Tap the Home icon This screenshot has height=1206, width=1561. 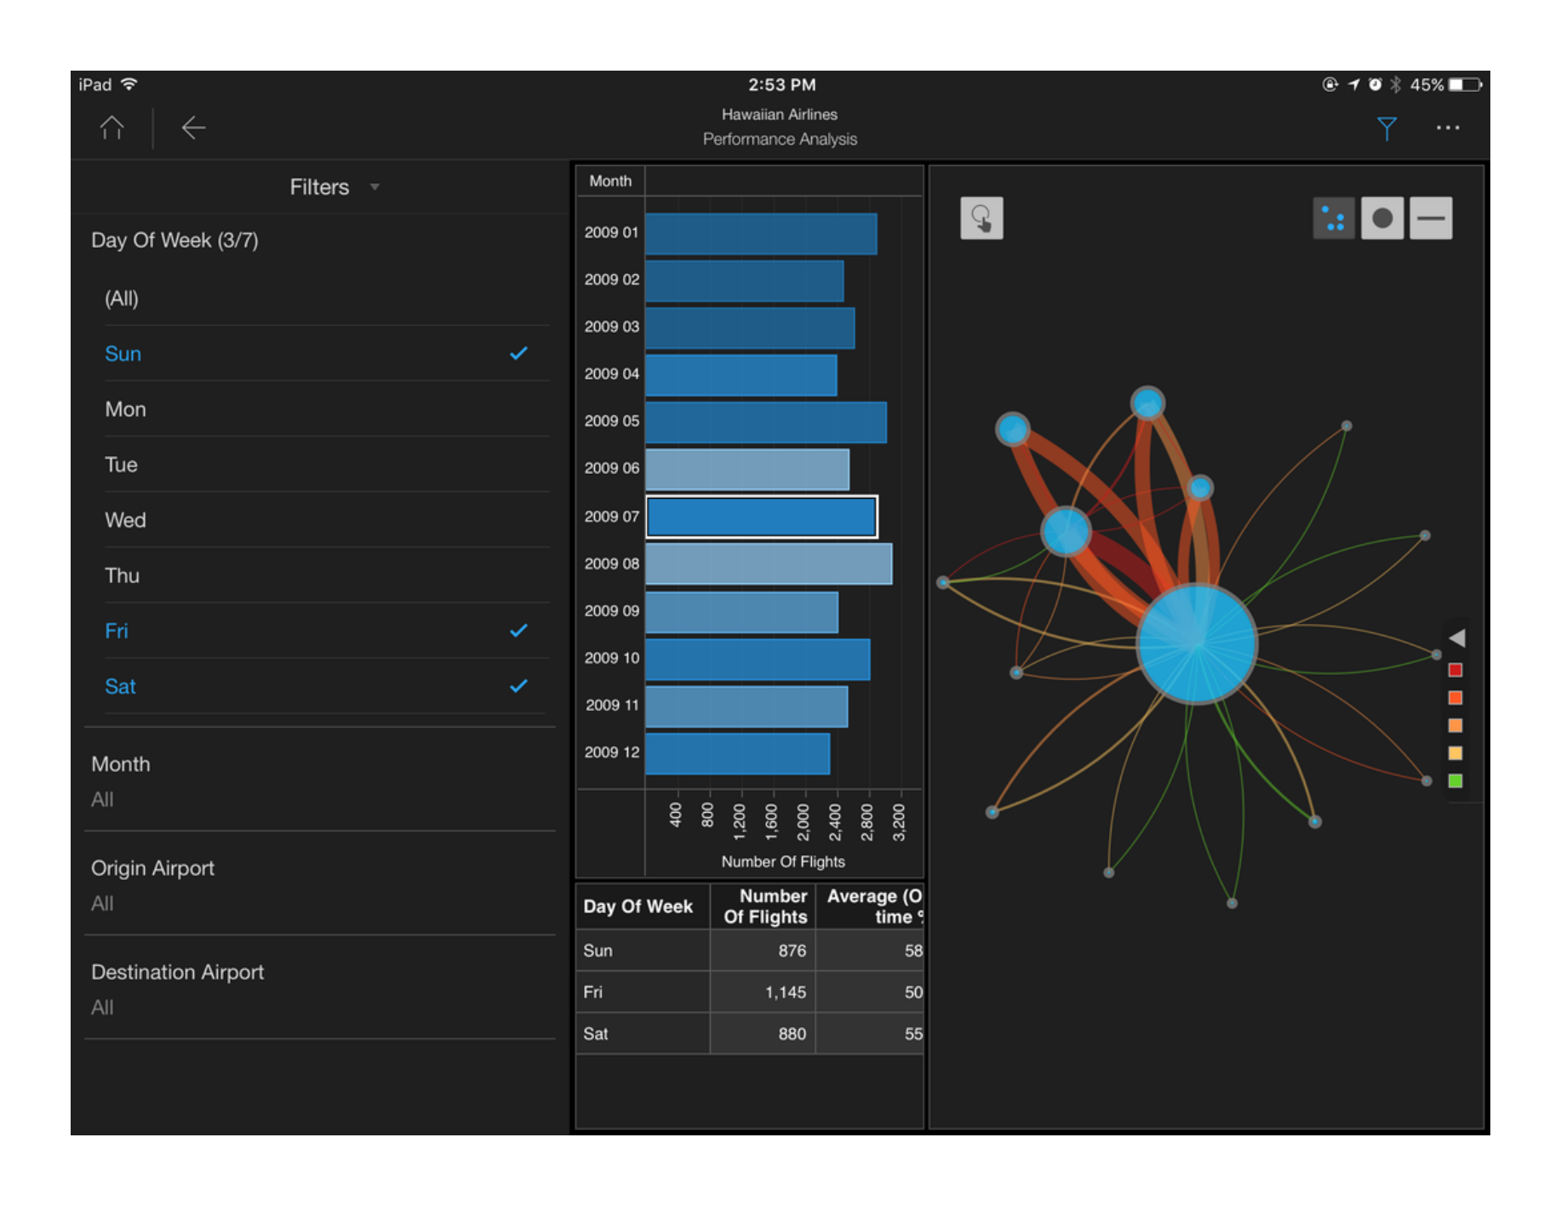[111, 128]
